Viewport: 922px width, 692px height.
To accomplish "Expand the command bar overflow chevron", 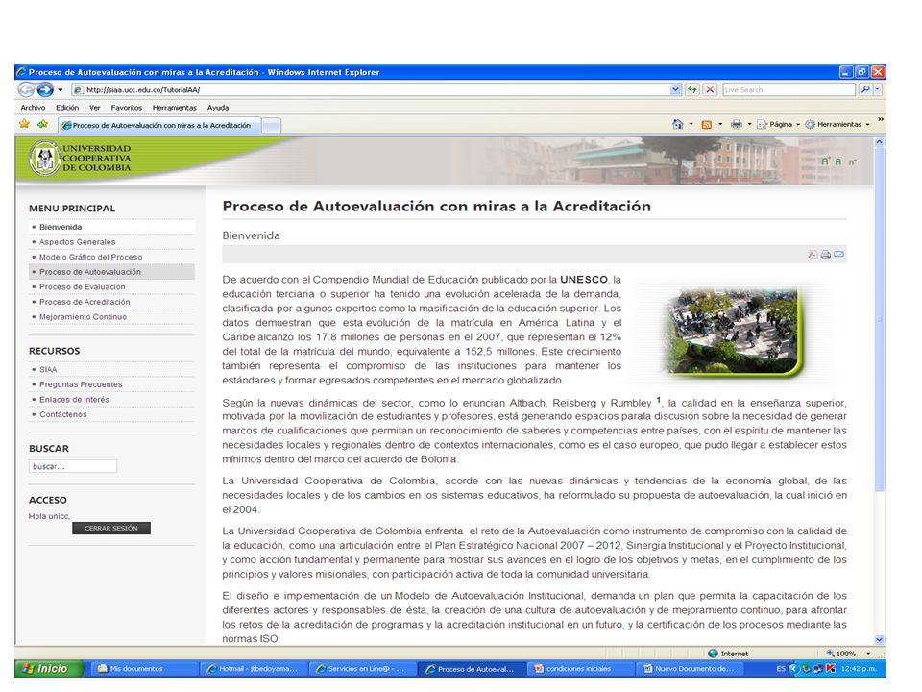I will (881, 119).
